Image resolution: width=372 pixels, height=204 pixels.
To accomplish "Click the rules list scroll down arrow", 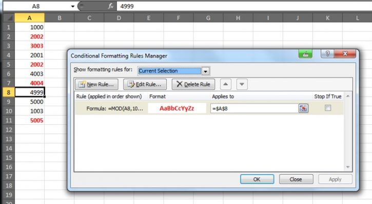I will (x=348, y=167).
